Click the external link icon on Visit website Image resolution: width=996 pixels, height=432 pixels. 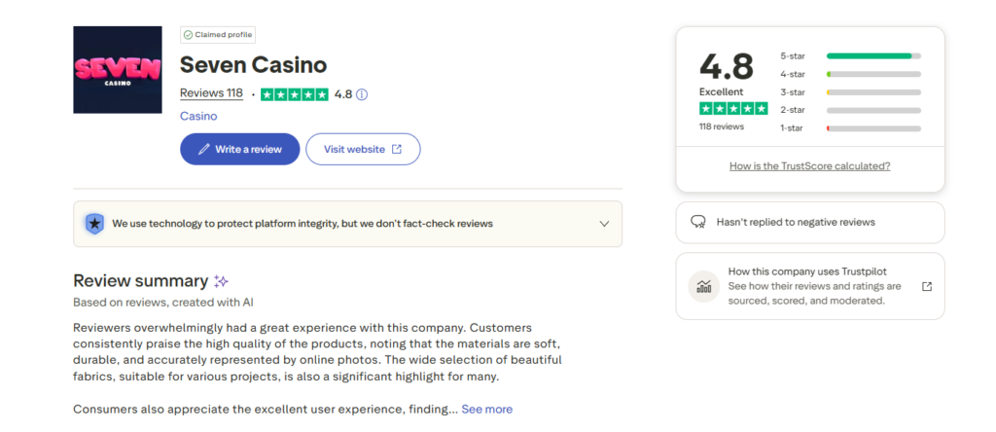[397, 149]
